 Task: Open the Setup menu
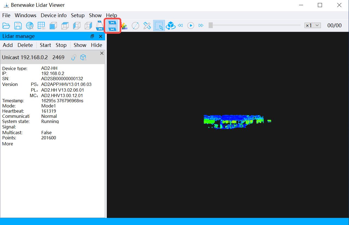click(x=78, y=15)
